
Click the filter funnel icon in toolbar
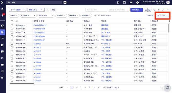159,10
